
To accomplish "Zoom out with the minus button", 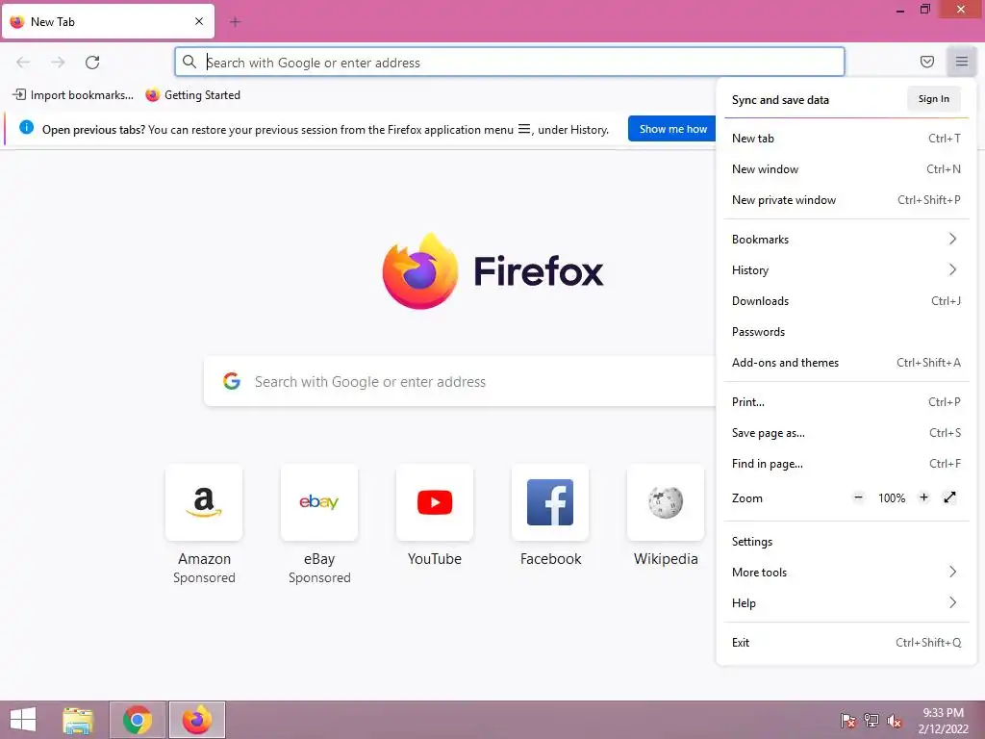I will pos(858,497).
